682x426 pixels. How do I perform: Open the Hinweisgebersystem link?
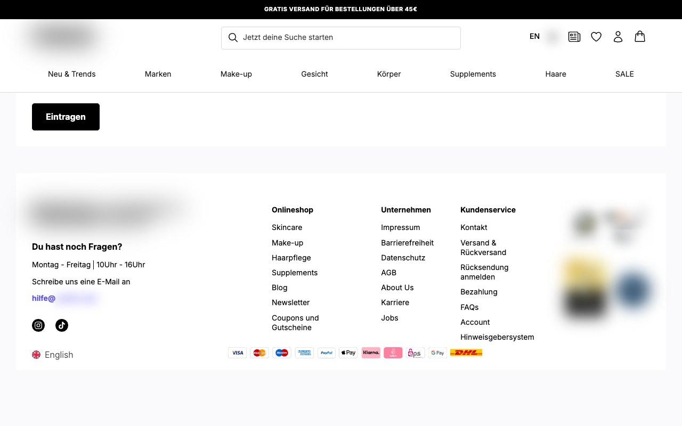click(x=497, y=337)
